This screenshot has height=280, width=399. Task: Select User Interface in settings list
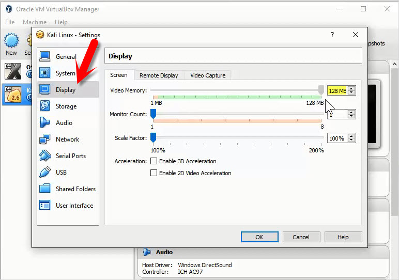pos(68,205)
